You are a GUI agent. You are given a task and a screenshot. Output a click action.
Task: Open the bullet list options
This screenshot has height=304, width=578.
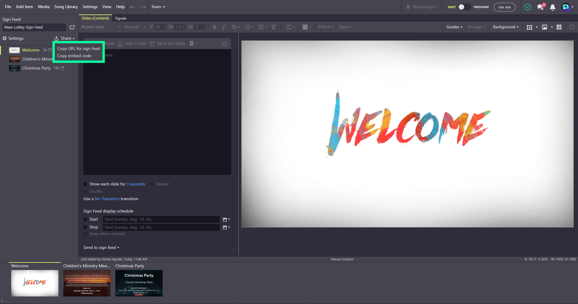[x=249, y=27]
